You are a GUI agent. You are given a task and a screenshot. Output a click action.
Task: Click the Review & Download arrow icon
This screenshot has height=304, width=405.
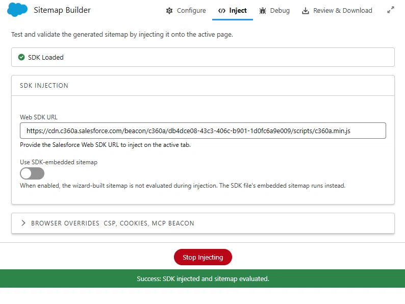[x=306, y=11]
